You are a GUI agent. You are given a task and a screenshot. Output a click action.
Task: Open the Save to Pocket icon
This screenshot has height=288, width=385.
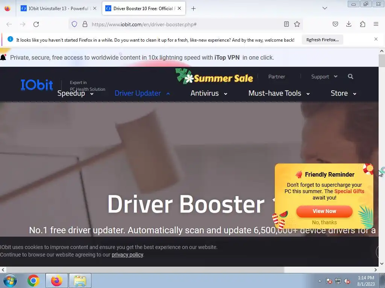click(335, 24)
